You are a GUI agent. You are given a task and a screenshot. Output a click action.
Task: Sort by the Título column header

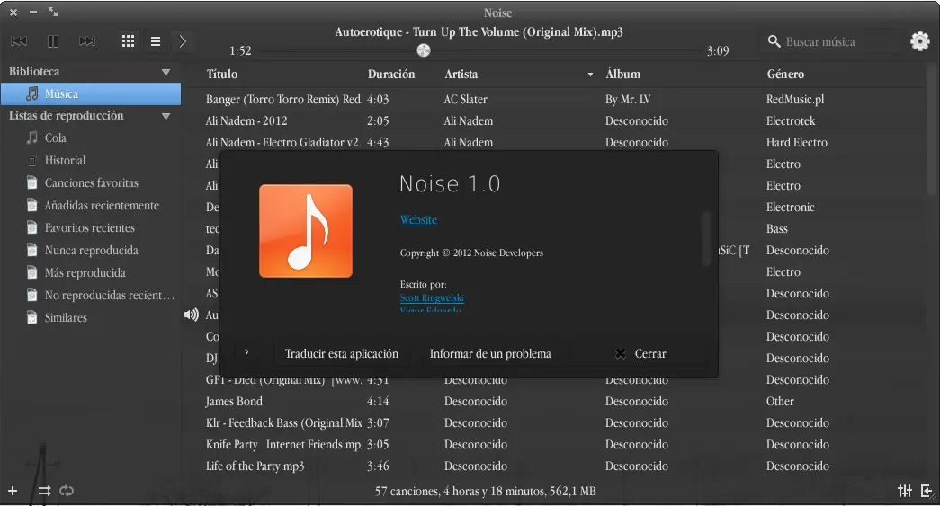pyautogui.click(x=222, y=75)
